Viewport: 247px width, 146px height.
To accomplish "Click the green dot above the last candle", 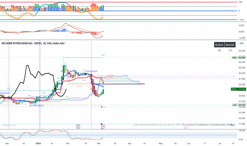I will [103, 83].
